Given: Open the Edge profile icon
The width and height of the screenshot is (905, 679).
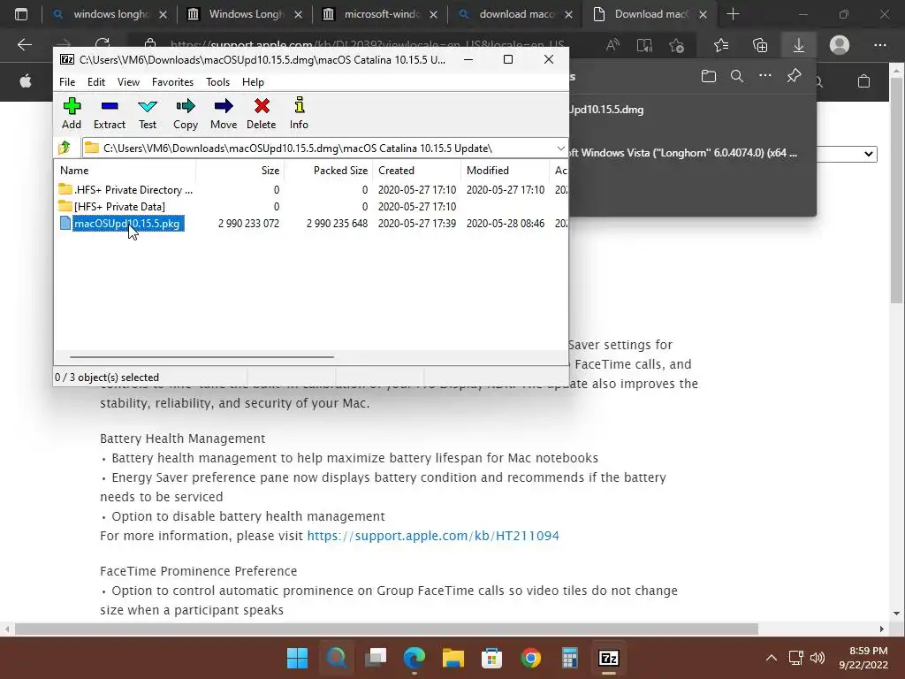Looking at the screenshot, I should [x=840, y=45].
